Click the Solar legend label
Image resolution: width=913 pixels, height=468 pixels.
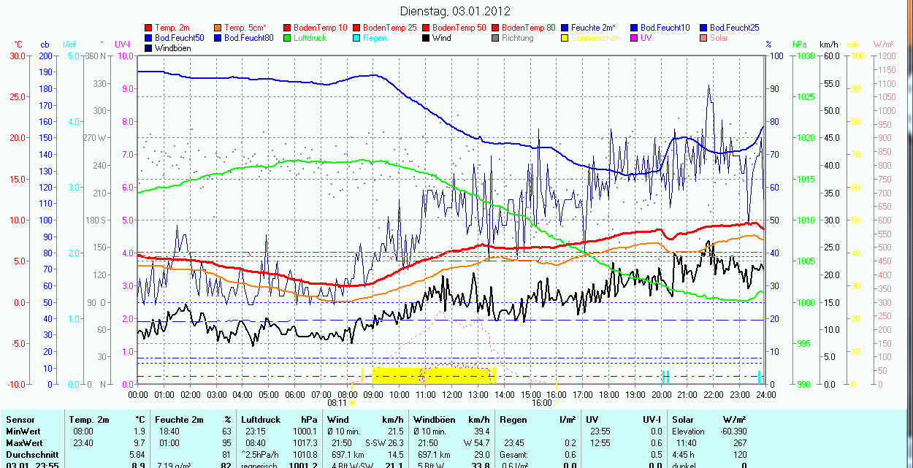coord(719,38)
